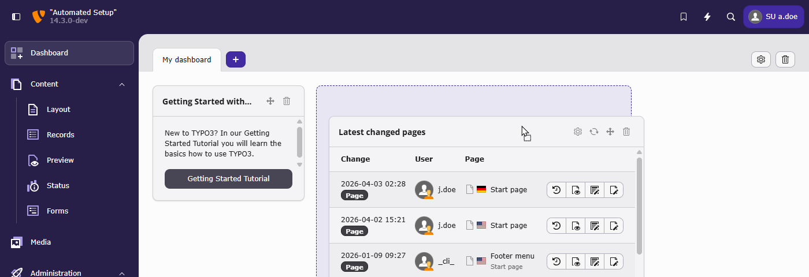This screenshot has width=809, height=277.
Task: Show history for 2026-04-02 Start page row
Action: pyautogui.click(x=556, y=226)
